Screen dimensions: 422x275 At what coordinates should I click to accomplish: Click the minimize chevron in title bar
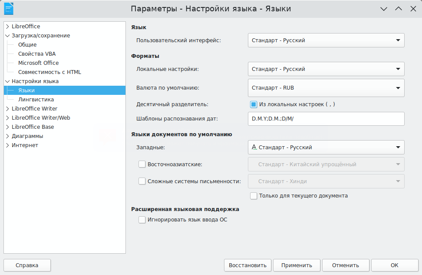pyautogui.click(x=384, y=9)
